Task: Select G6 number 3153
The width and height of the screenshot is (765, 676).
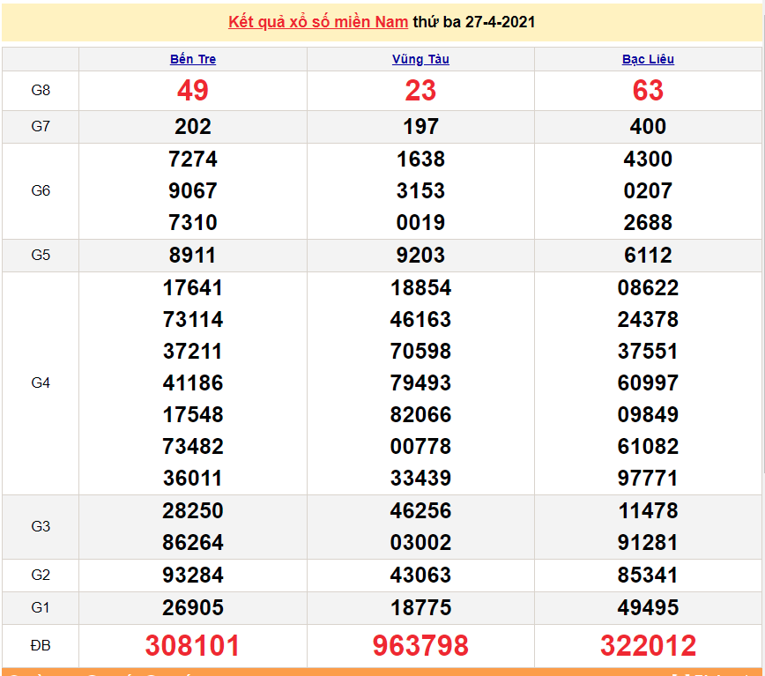Action: click(x=420, y=190)
